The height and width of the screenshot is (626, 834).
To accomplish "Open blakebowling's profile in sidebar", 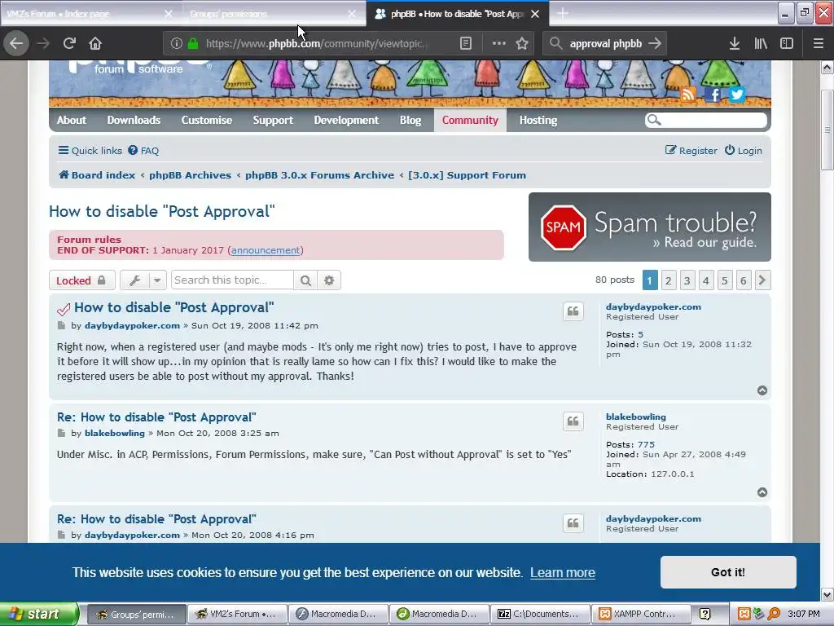I will [x=635, y=417].
